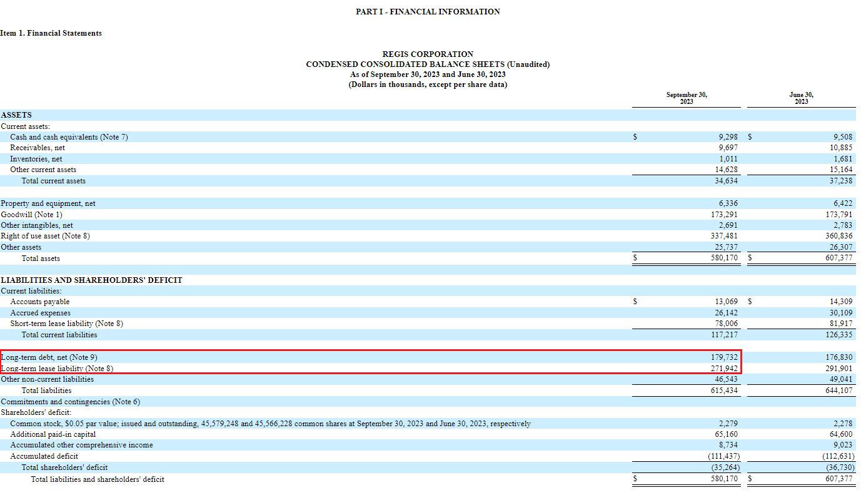Click right of use asset value 337,481
Viewport: 861px width, 495px height.
click(724, 236)
